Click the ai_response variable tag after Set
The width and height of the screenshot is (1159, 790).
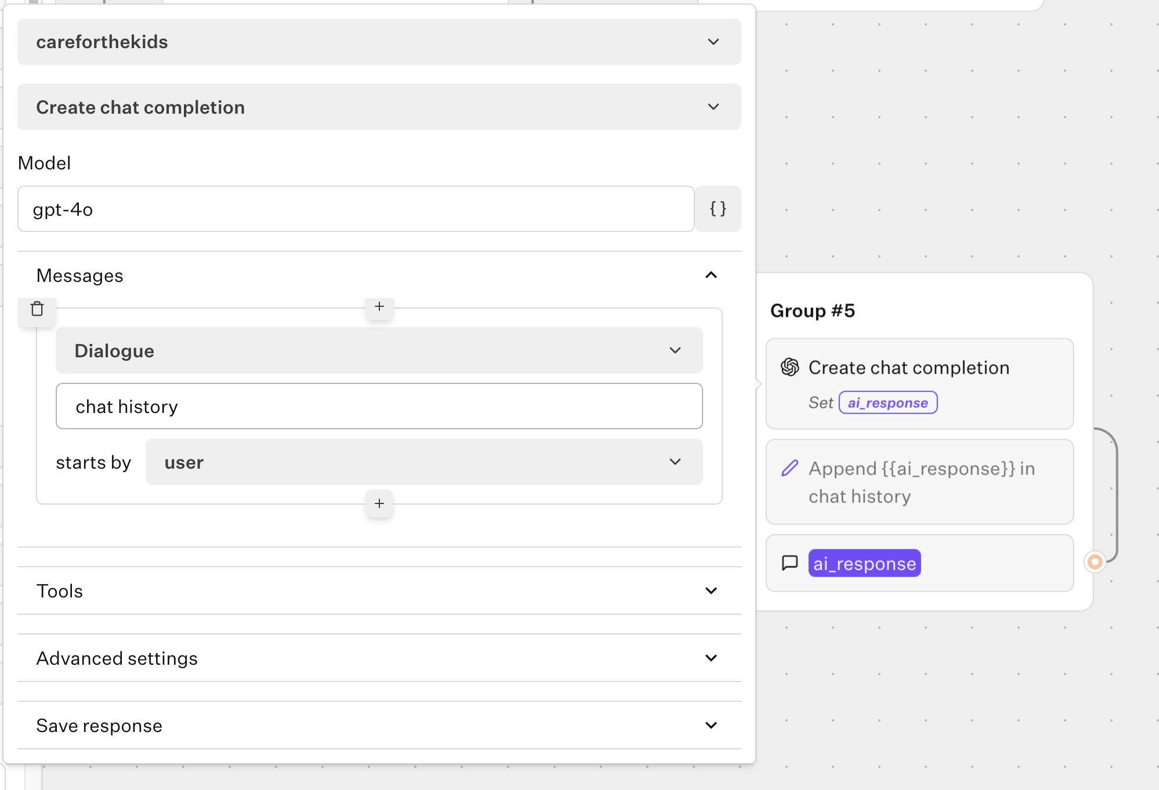pos(888,403)
